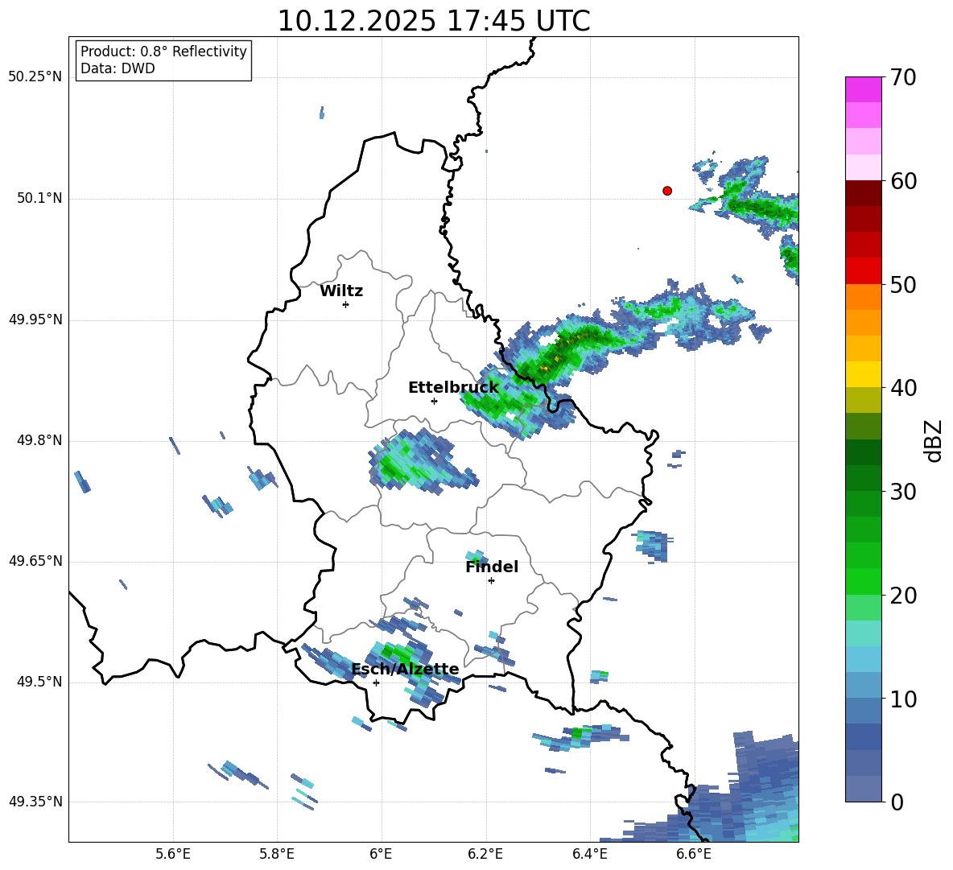Click the 49.5°N latitude label
953x870 pixels.
[39, 682]
